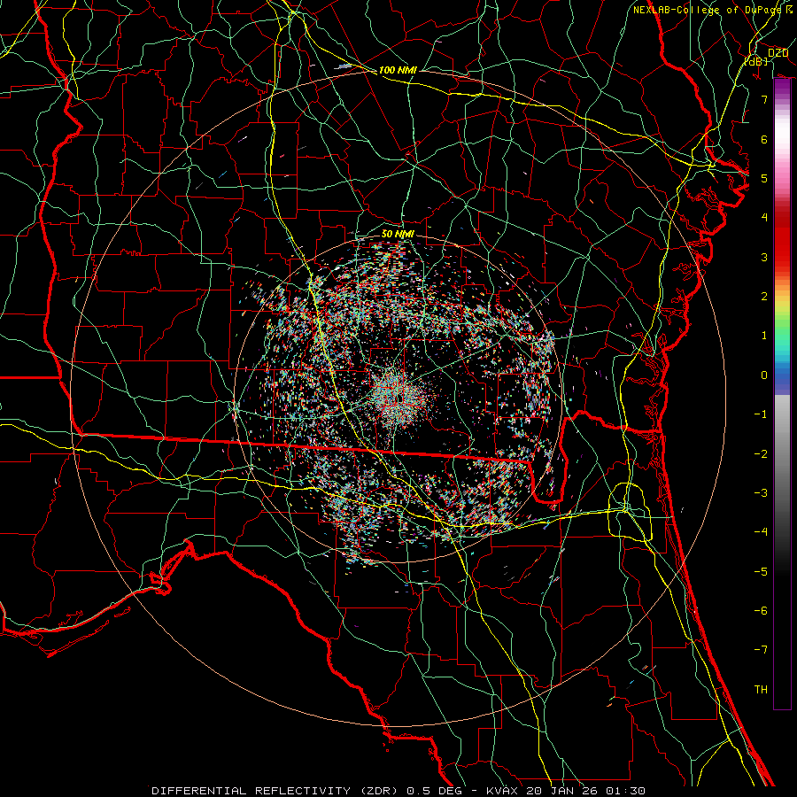This screenshot has height=797, width=797.
Task: Click the "100 NMI" range ring label
Action: (x=398, y=70)
